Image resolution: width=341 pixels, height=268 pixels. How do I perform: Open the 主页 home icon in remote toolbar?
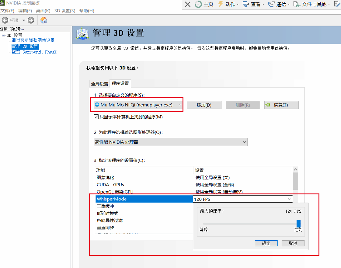click(198, 4)
